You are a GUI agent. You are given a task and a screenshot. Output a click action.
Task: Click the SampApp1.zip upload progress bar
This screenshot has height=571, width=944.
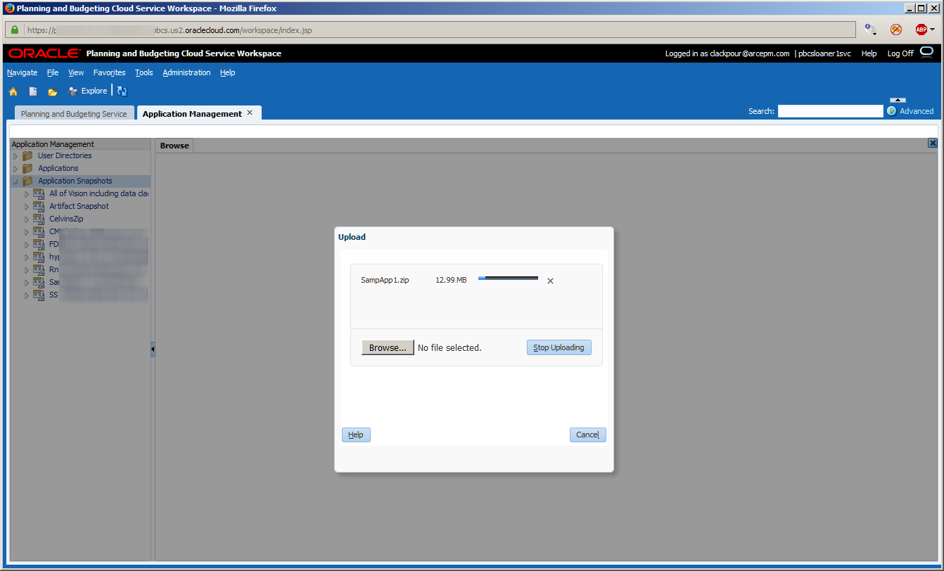coord(508,278)
